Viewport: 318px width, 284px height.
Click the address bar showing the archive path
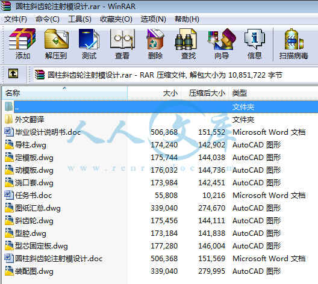[175, 75]
